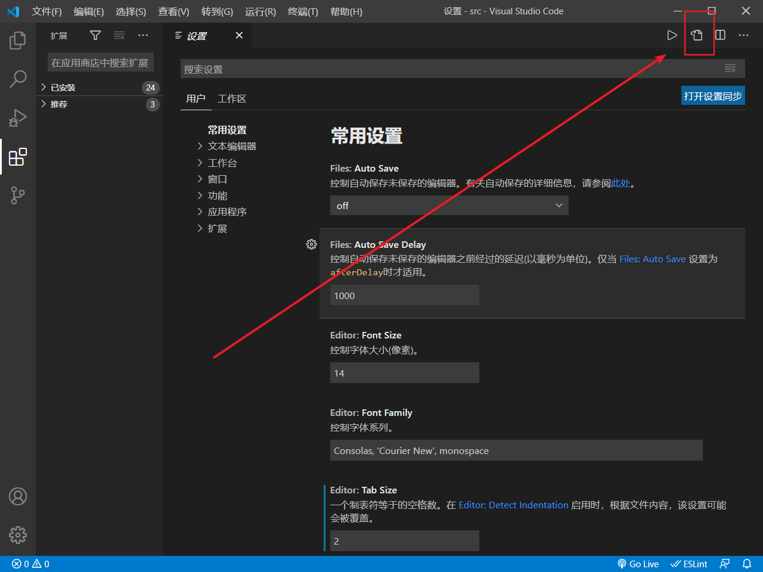
Task: Open editor more actions ellipsis
Action: coord(743,35)
